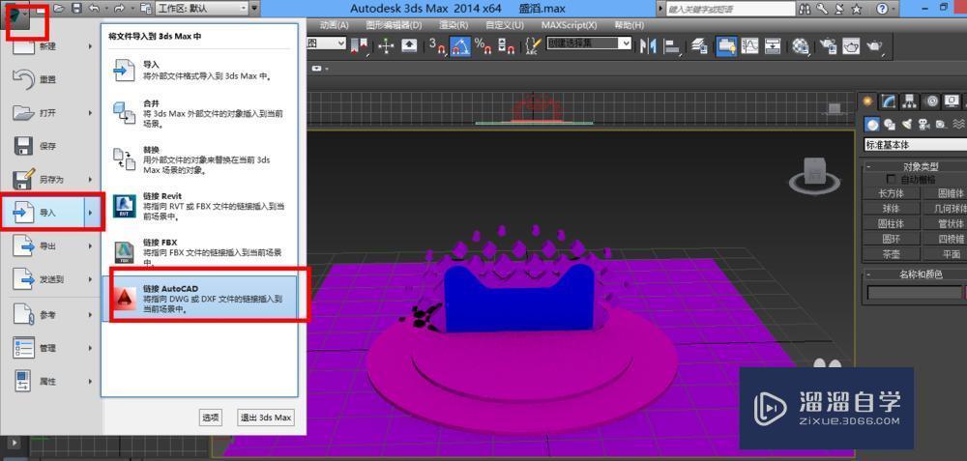Click the Project Folder icon in quick access toolbar
The height and width of the screenshot is (461, 967).
pos(146,9)
